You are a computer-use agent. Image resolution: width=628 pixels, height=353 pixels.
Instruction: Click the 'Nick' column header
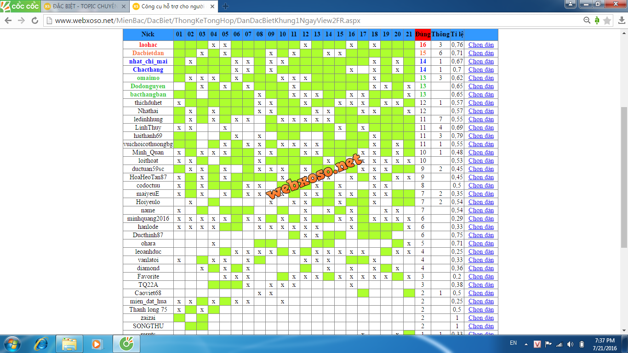coord(148,34)
